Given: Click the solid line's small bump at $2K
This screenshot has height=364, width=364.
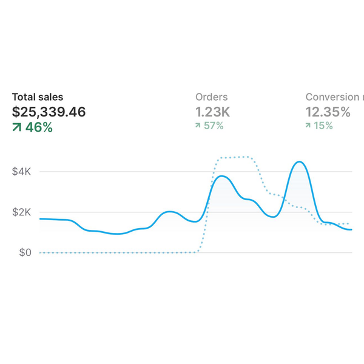Looking at the screenshot, I should [170, 212].
